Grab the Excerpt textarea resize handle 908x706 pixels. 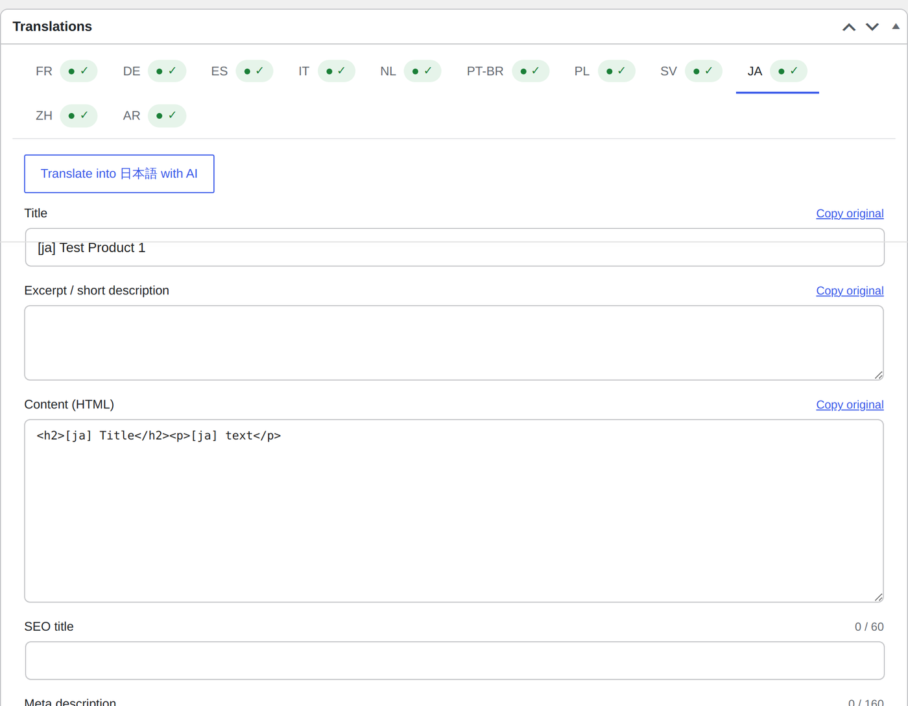coord(878,375)
